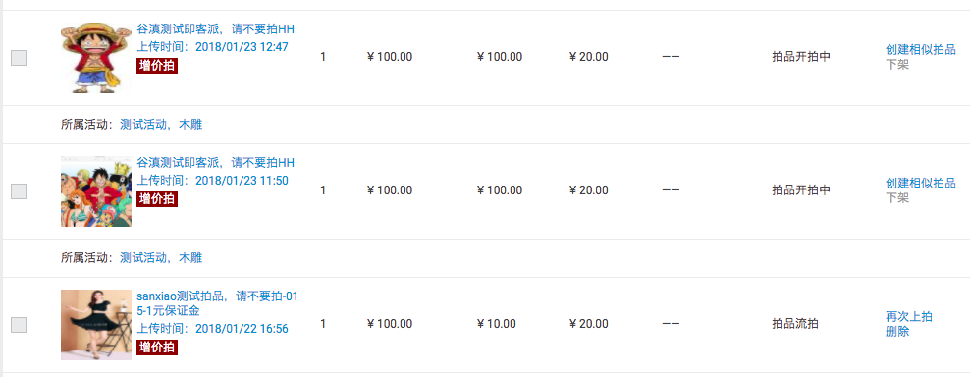Open the sanxiao测试拍品 title link

(217, 303)
